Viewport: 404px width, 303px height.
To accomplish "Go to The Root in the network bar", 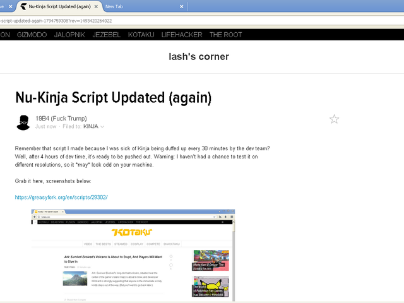I will click(226, 35).
